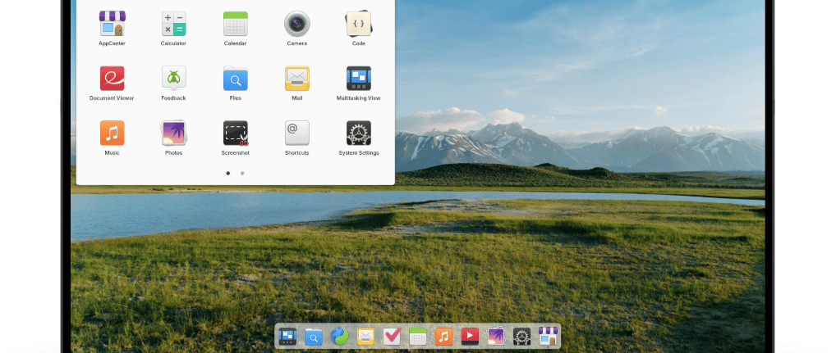
Task: Open Photos from the dock
Action: coord(496,336)
